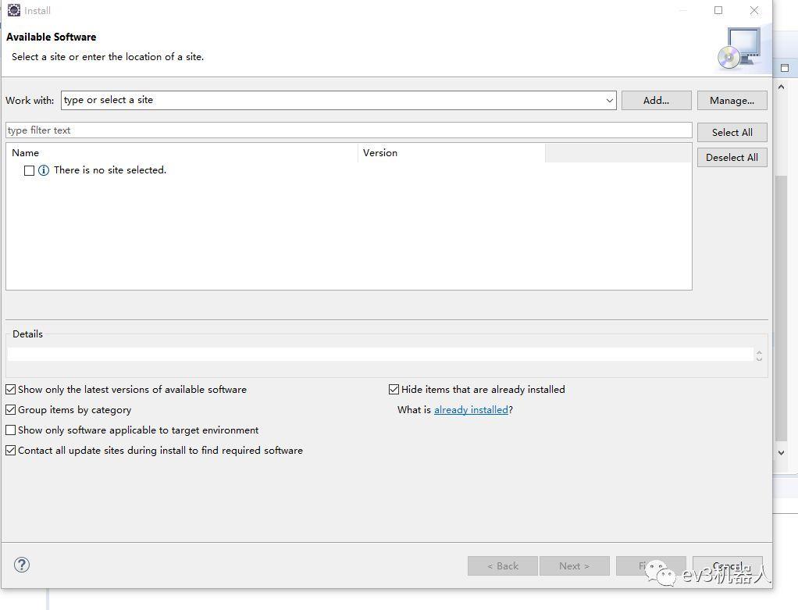This screenshot has width=798, height=610.
Task: Click the Name column header
Action: tap(182, 153)
